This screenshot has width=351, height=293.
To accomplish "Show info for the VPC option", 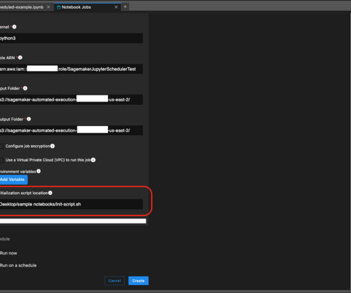I will click(x=93, y=160).
